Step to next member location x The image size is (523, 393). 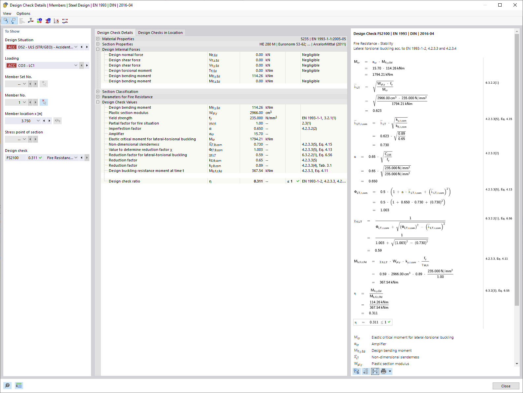point(49,121)
